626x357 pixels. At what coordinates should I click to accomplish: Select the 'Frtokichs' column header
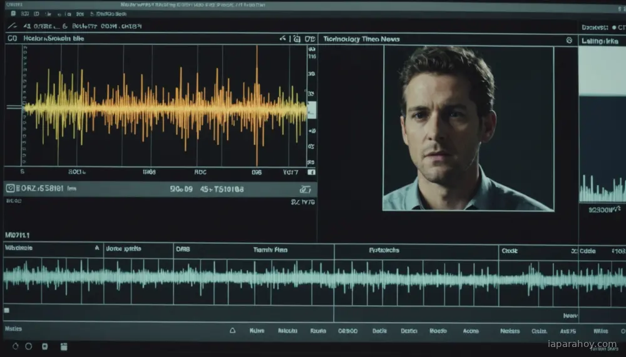(x=384, y=251)
